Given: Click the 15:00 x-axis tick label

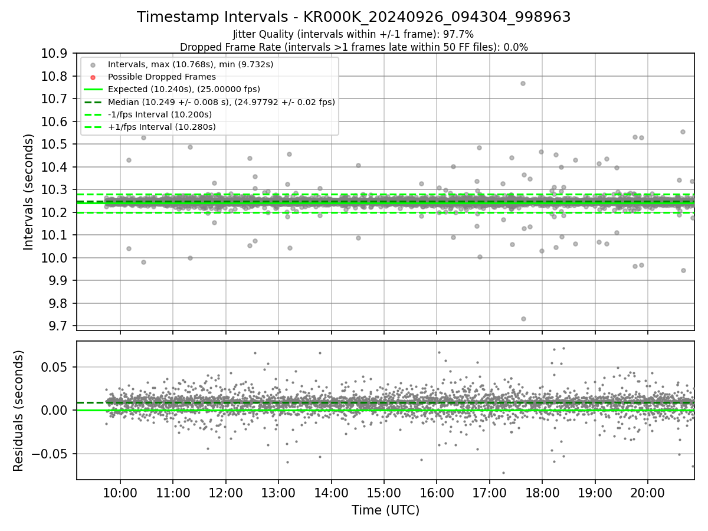Looking at the screenshot, I should pyautogui.click(x=384, y=493).
